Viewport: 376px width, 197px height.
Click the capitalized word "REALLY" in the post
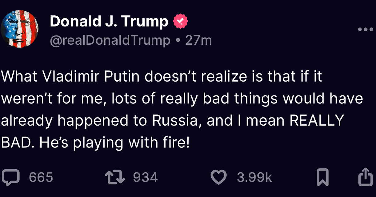click(x=317, y=120)
